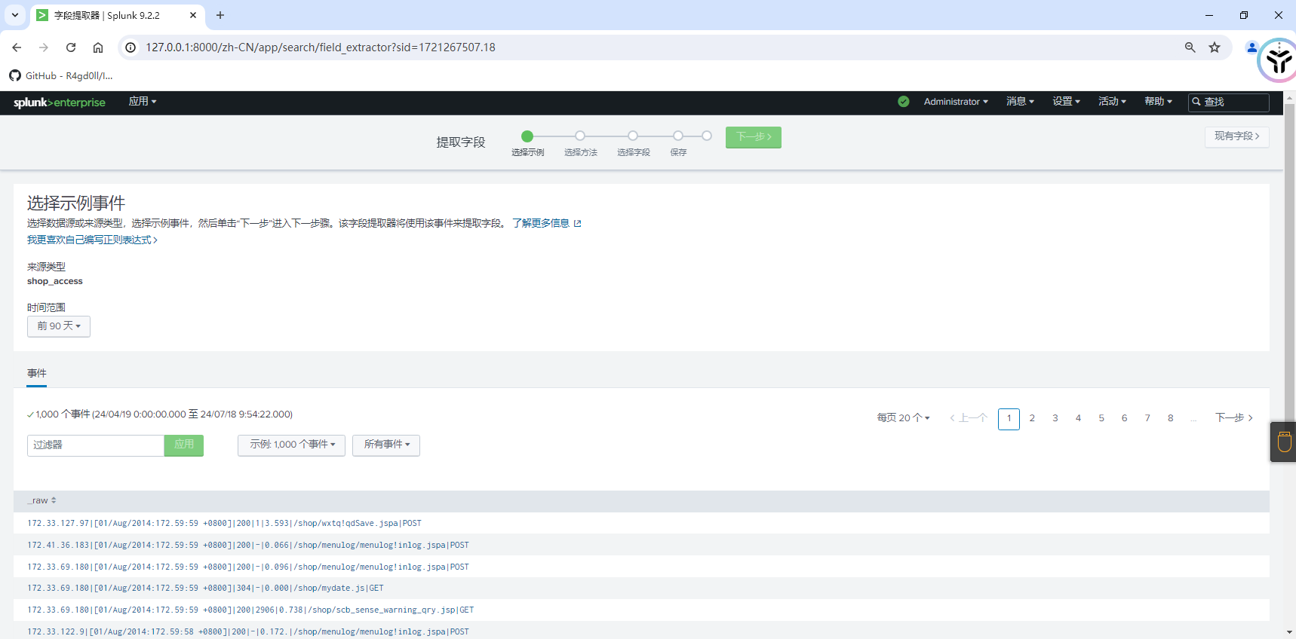The height and width of the screenshot is (639, 1296).
Task: Go to page 2 of events
Action: pos(1032,418)
